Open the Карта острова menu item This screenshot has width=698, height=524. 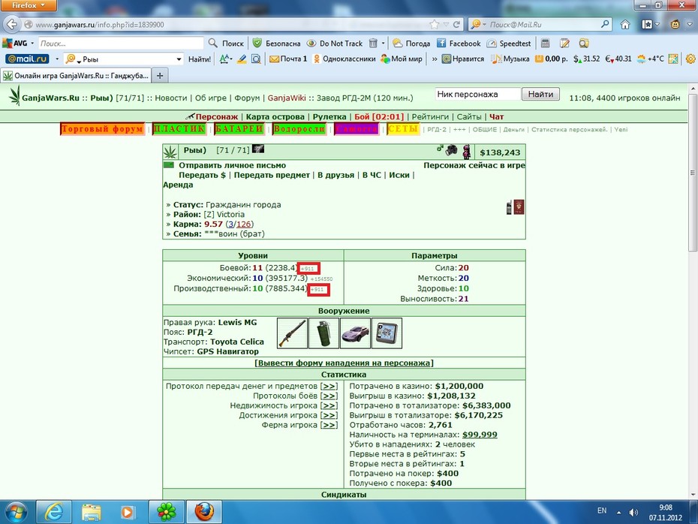tap(275, 116)
